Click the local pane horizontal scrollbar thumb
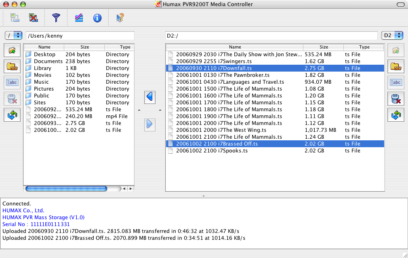This screenshot has height=258, width=408. [x=66, y=188]
